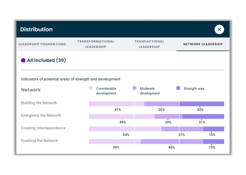Click the 46% segment of Enabling the Network

[172, 142]
